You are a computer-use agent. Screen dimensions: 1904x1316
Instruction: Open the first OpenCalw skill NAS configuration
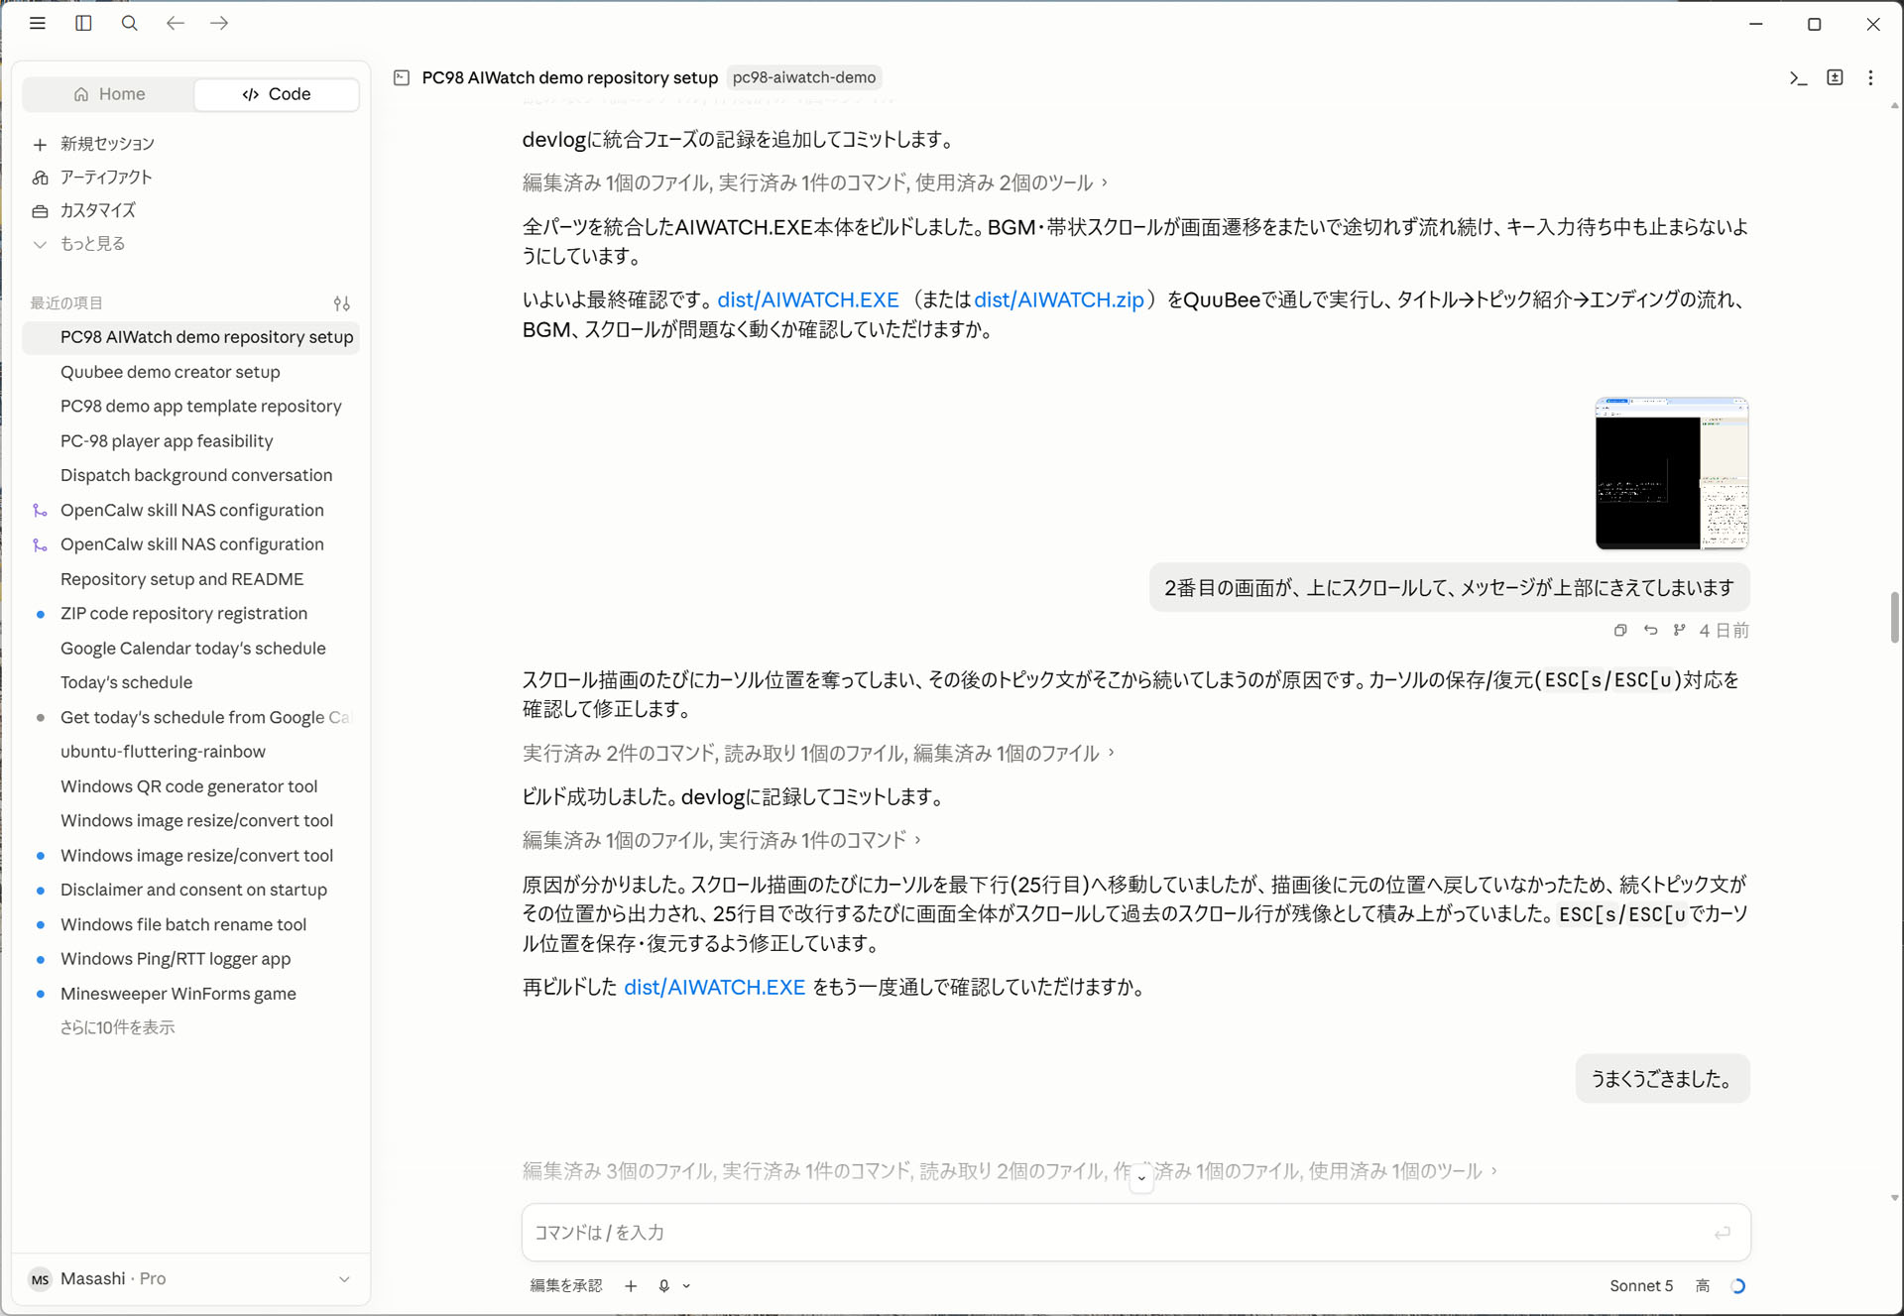click(x=192, y=510)
